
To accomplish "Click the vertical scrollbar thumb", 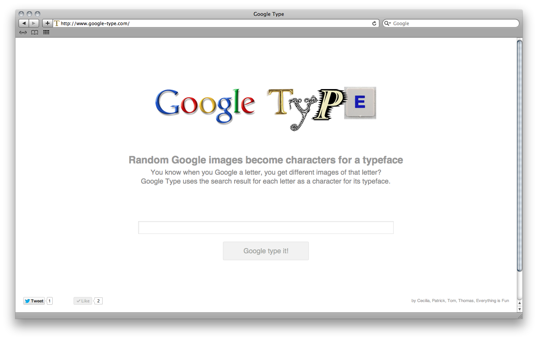I will (520, 156).
